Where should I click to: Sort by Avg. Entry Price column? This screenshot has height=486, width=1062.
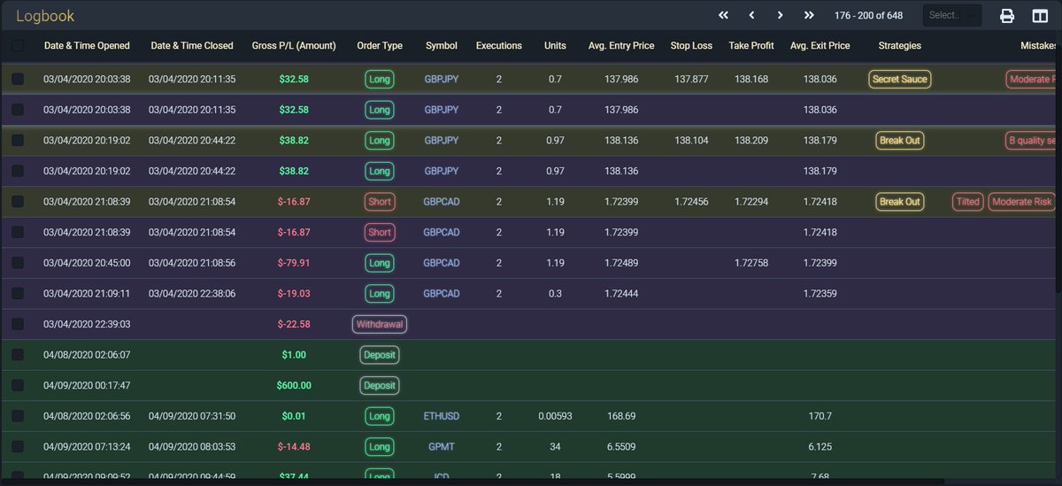[x=621, y=46]
